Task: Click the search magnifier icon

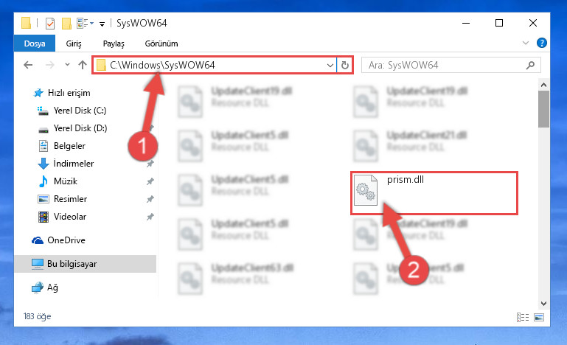Action: pos(530,65)
